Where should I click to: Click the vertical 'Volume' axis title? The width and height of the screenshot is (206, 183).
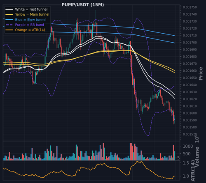point(197,157)
